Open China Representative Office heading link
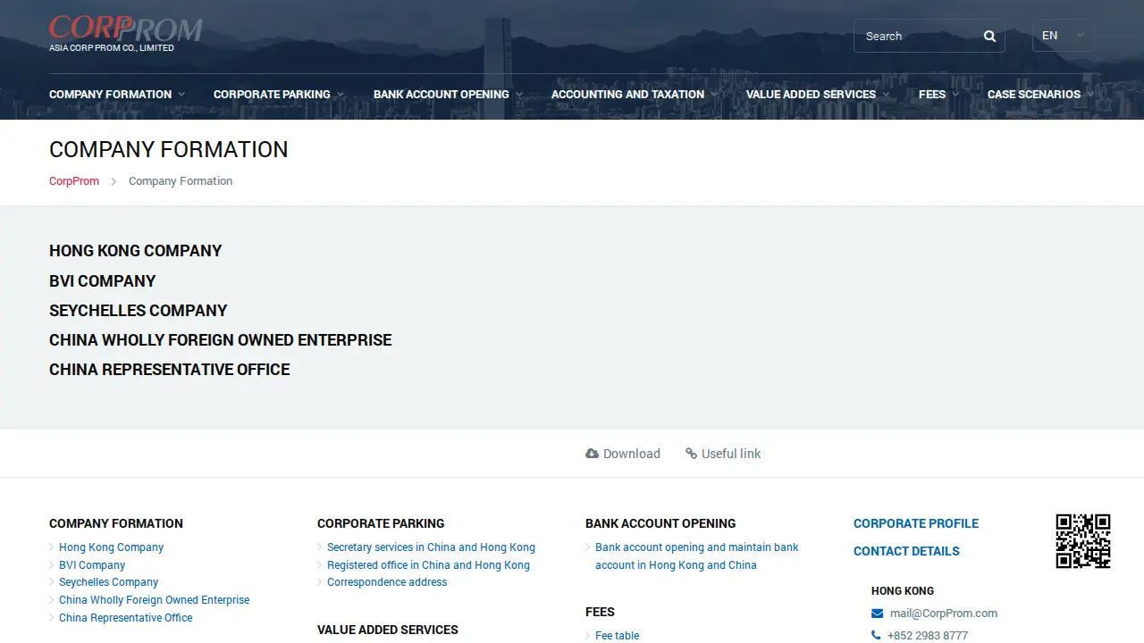Viewport: 1144px width, 643px height. pos(170,370)
